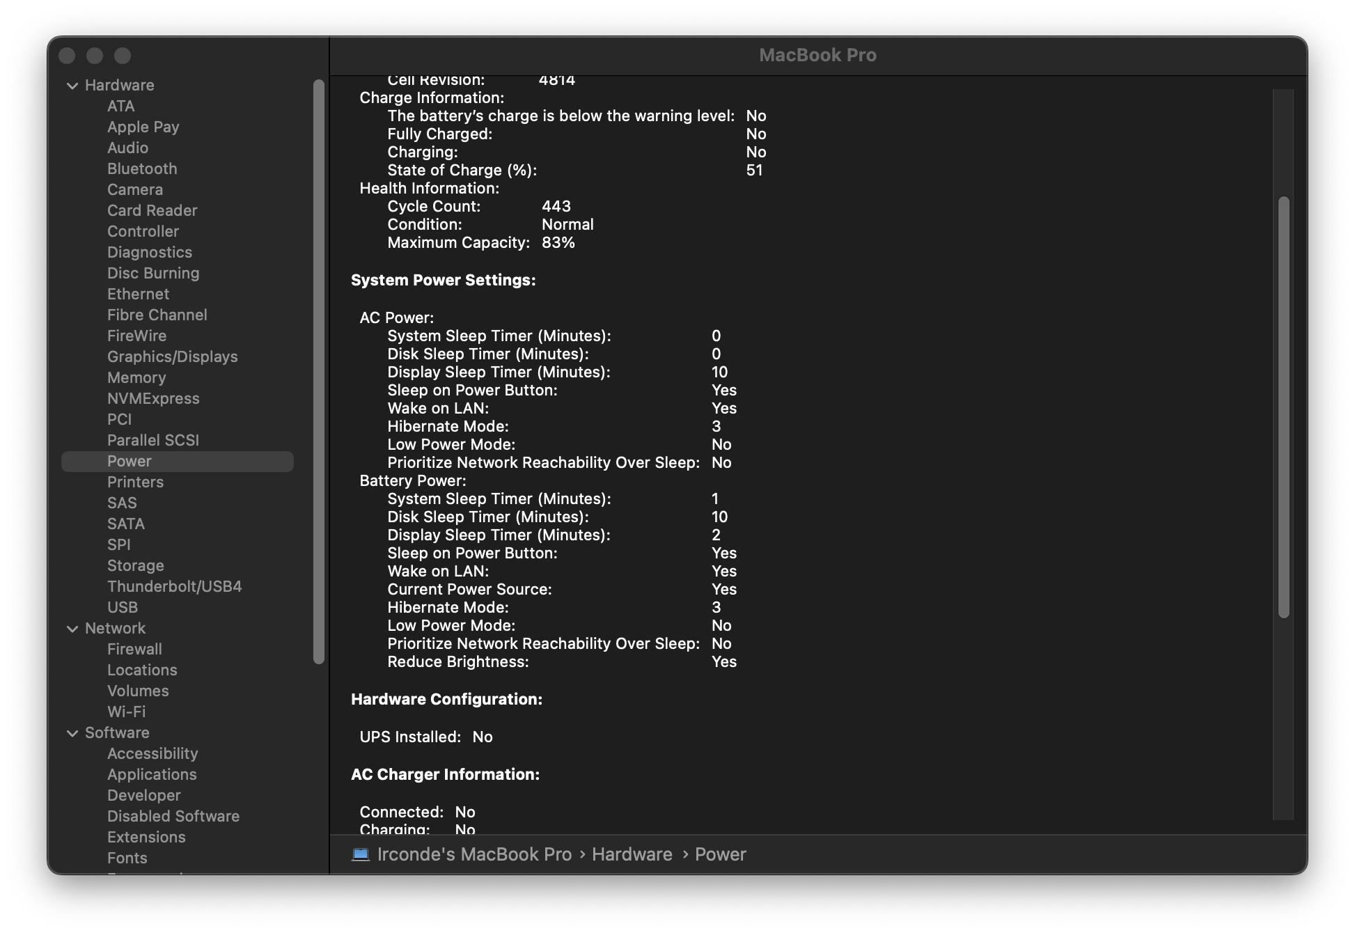Open the Printers entry
Image resolution: width=1355 pixels, height=933 pixels.
coord(135,482)
